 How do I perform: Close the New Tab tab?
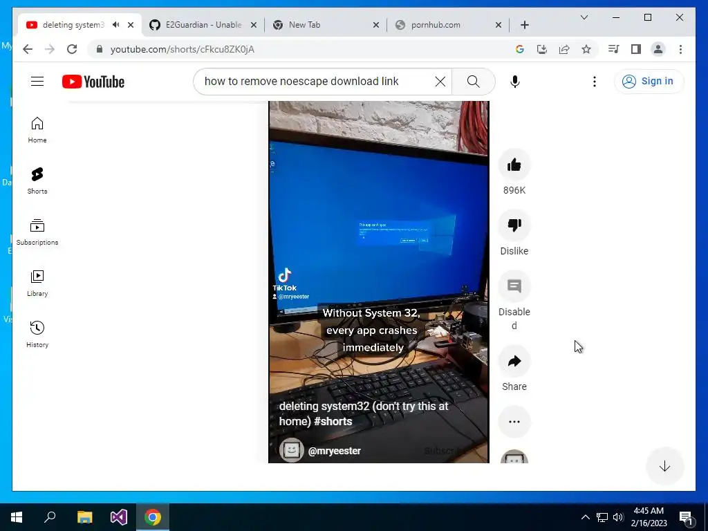[376, 25]
